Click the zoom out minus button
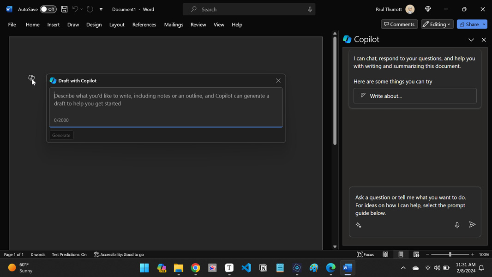The width and height of the screenshot is (492, 277). tap(427, 254)
